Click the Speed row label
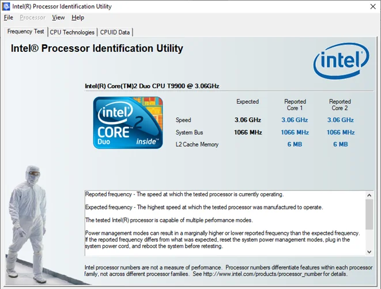The image size is (381, 289). (183, 120)
